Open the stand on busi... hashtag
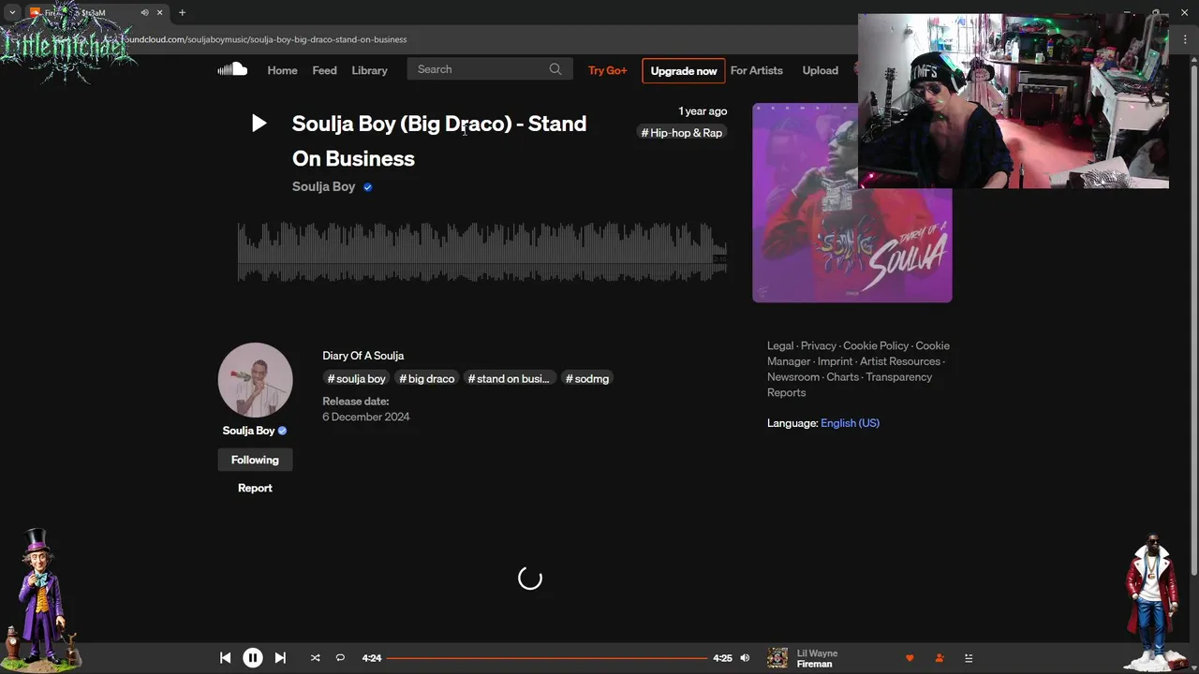 coord(509,378)
